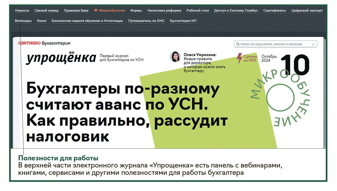
Task: Open the Вебинары link
Action: click(23, 21)
